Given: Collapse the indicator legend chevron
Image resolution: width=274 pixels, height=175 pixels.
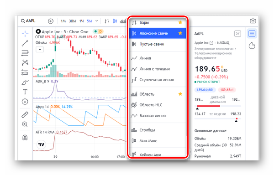Looking at the screenshot, I should click(x=40, y=50).
